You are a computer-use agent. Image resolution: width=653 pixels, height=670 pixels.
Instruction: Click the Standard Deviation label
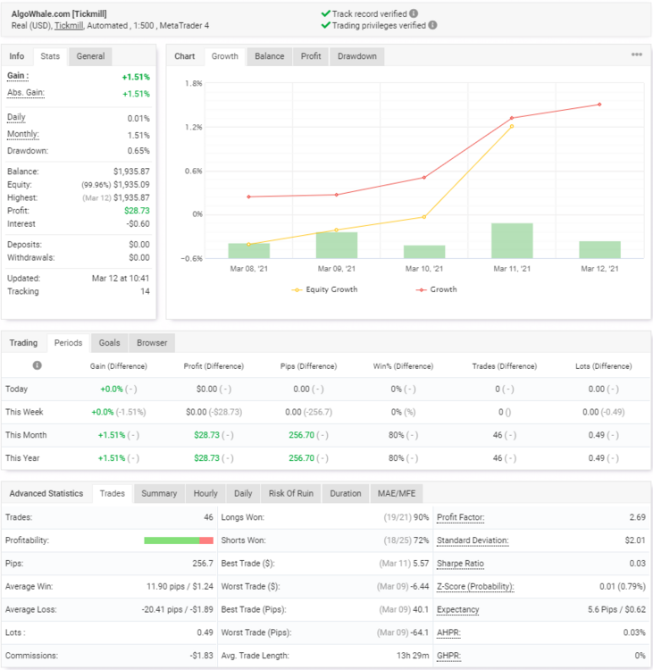point(473,540)
